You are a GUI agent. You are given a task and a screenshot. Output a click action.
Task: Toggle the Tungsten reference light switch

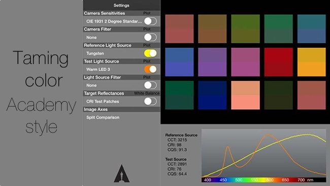pyautogui.click(x=150, y=53)
